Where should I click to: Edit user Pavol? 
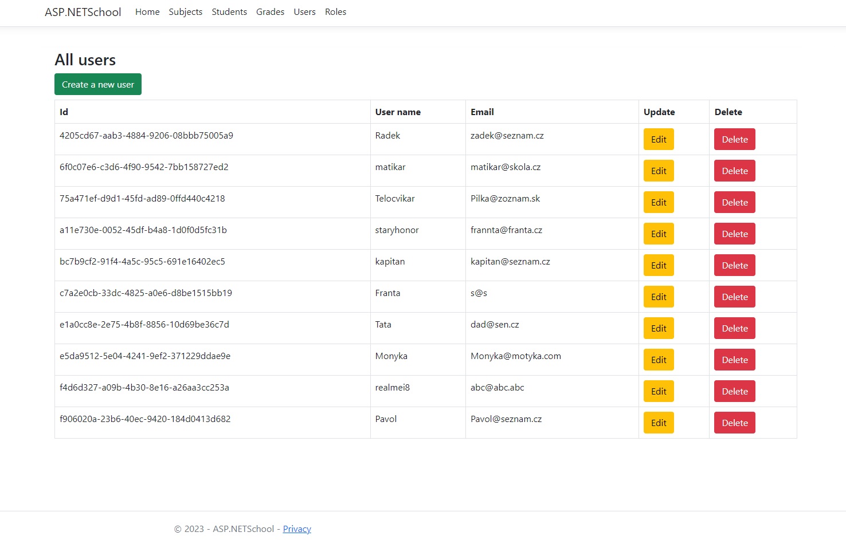(659, 423)
